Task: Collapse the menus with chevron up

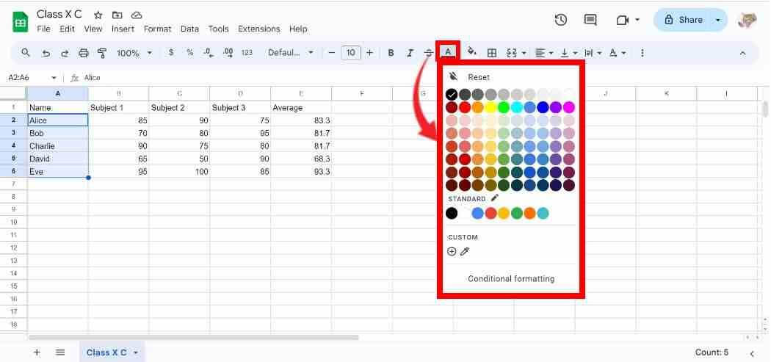Action: [x=742, y=53]
